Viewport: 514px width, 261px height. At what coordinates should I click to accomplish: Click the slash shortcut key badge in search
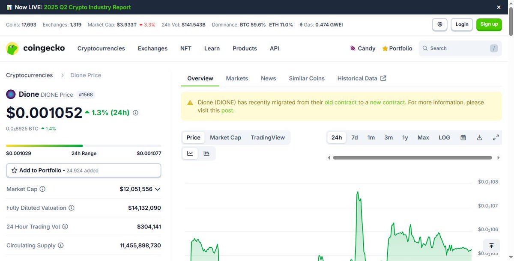494,48
